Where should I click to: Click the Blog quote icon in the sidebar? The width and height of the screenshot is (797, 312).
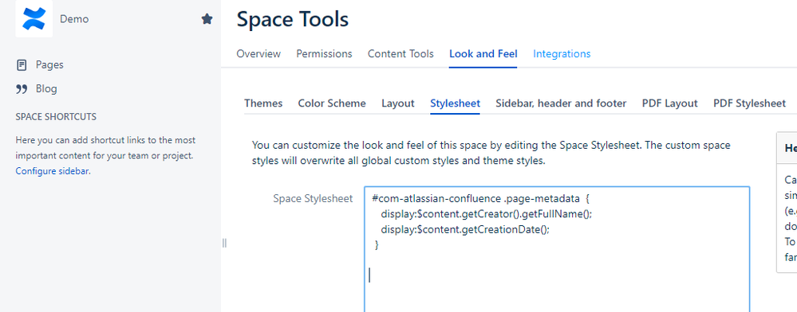[x=22, y=89]
